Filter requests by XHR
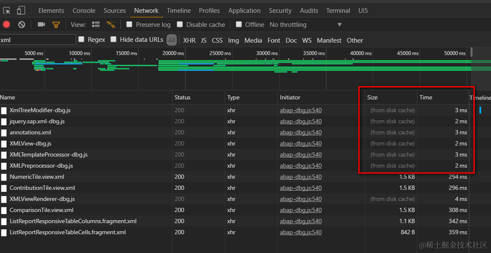The image size is (491, 253). [190, 40]
